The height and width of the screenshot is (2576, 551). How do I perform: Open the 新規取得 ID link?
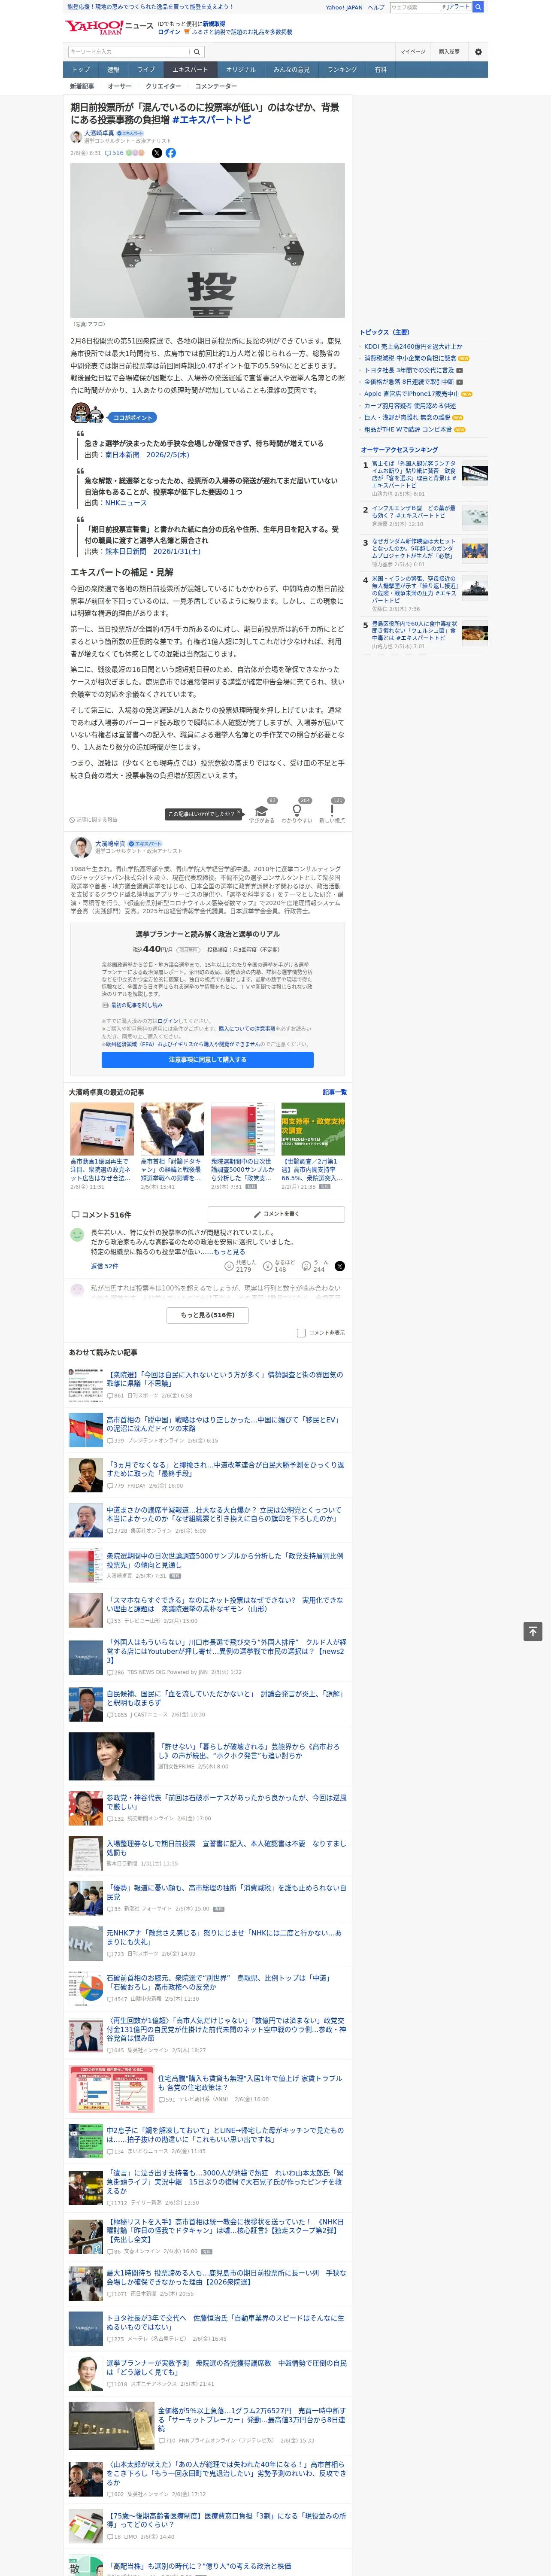[214, 23]
